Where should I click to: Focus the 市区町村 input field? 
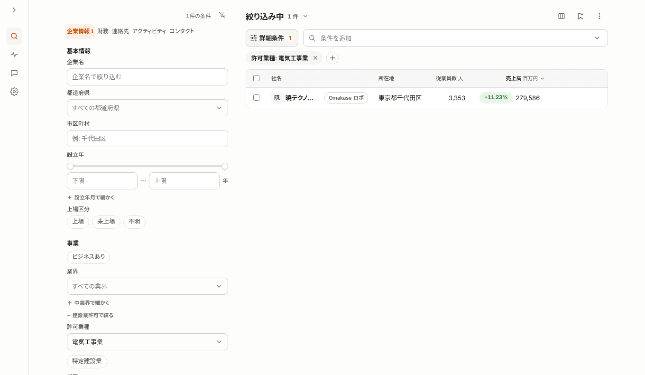[147, 139]
